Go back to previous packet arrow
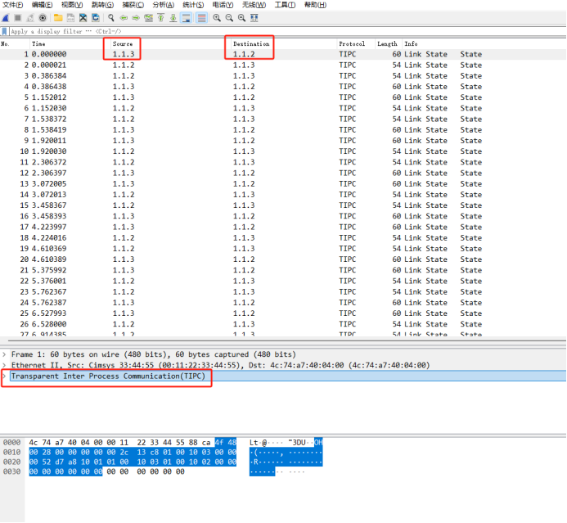This screenshot has height=523, width=567. click(x=124, y=17)
